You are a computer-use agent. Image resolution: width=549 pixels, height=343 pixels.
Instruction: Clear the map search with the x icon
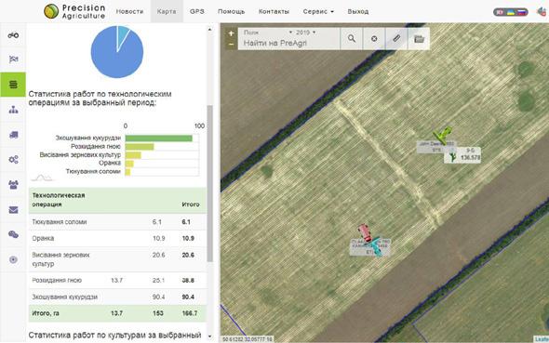coord(374,38)
